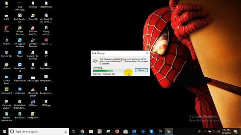The height and width of the screenshot is (135, 241).
Task: Open free-websit... desktop file
Action: [46, 66]
